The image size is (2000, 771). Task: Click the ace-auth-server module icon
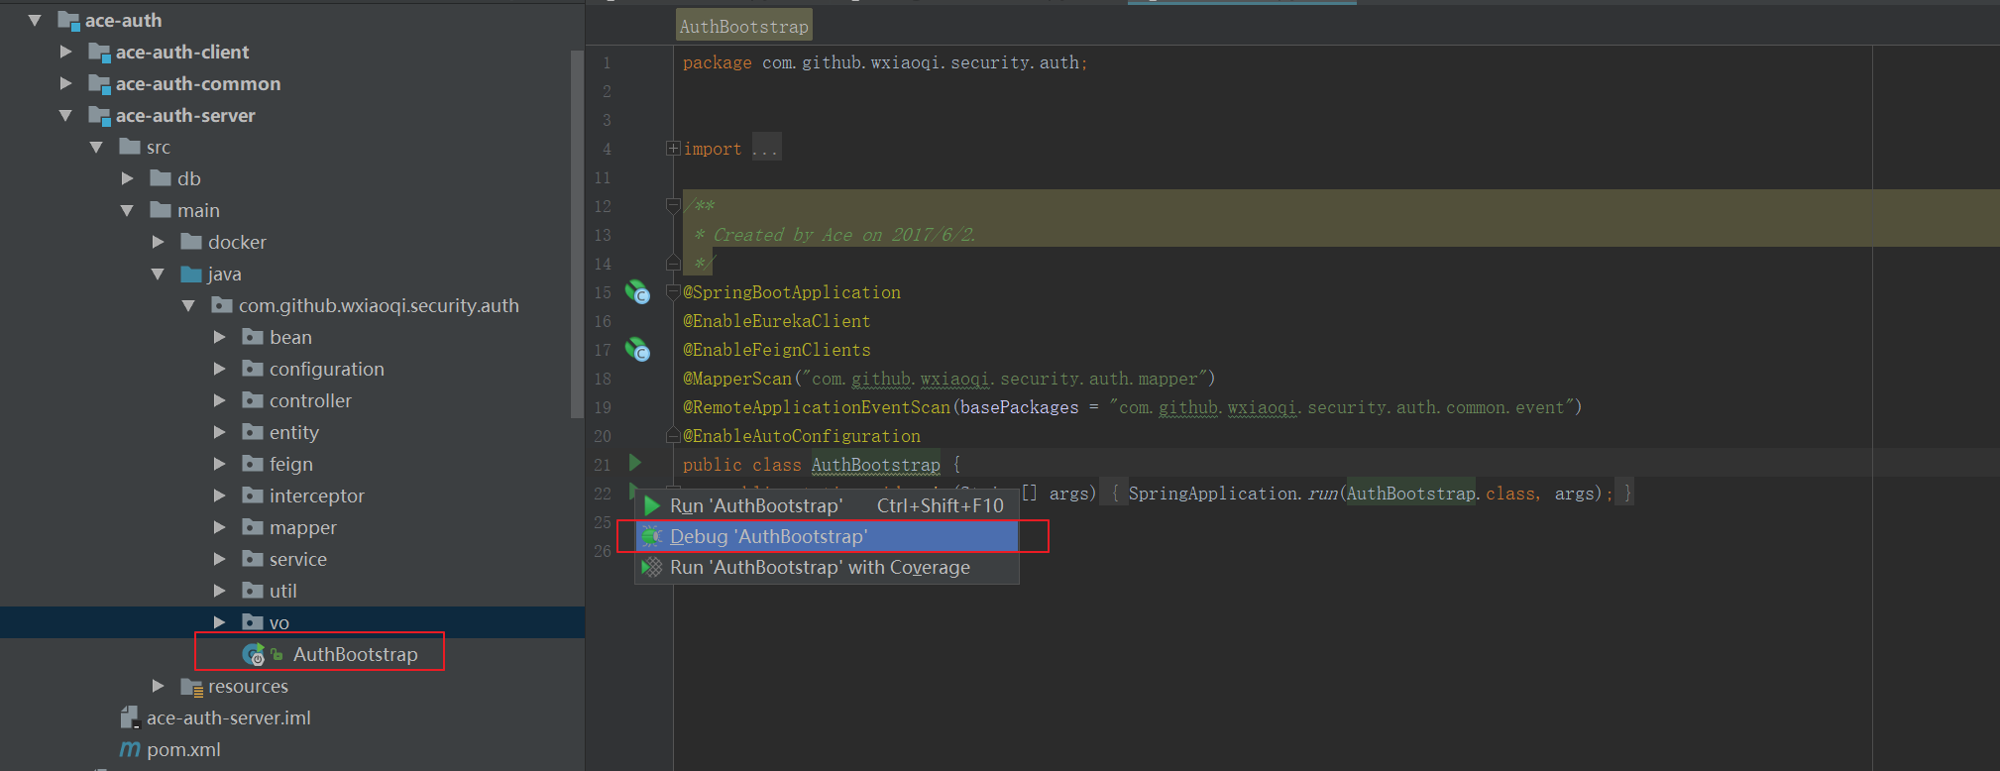coord(98,115)
